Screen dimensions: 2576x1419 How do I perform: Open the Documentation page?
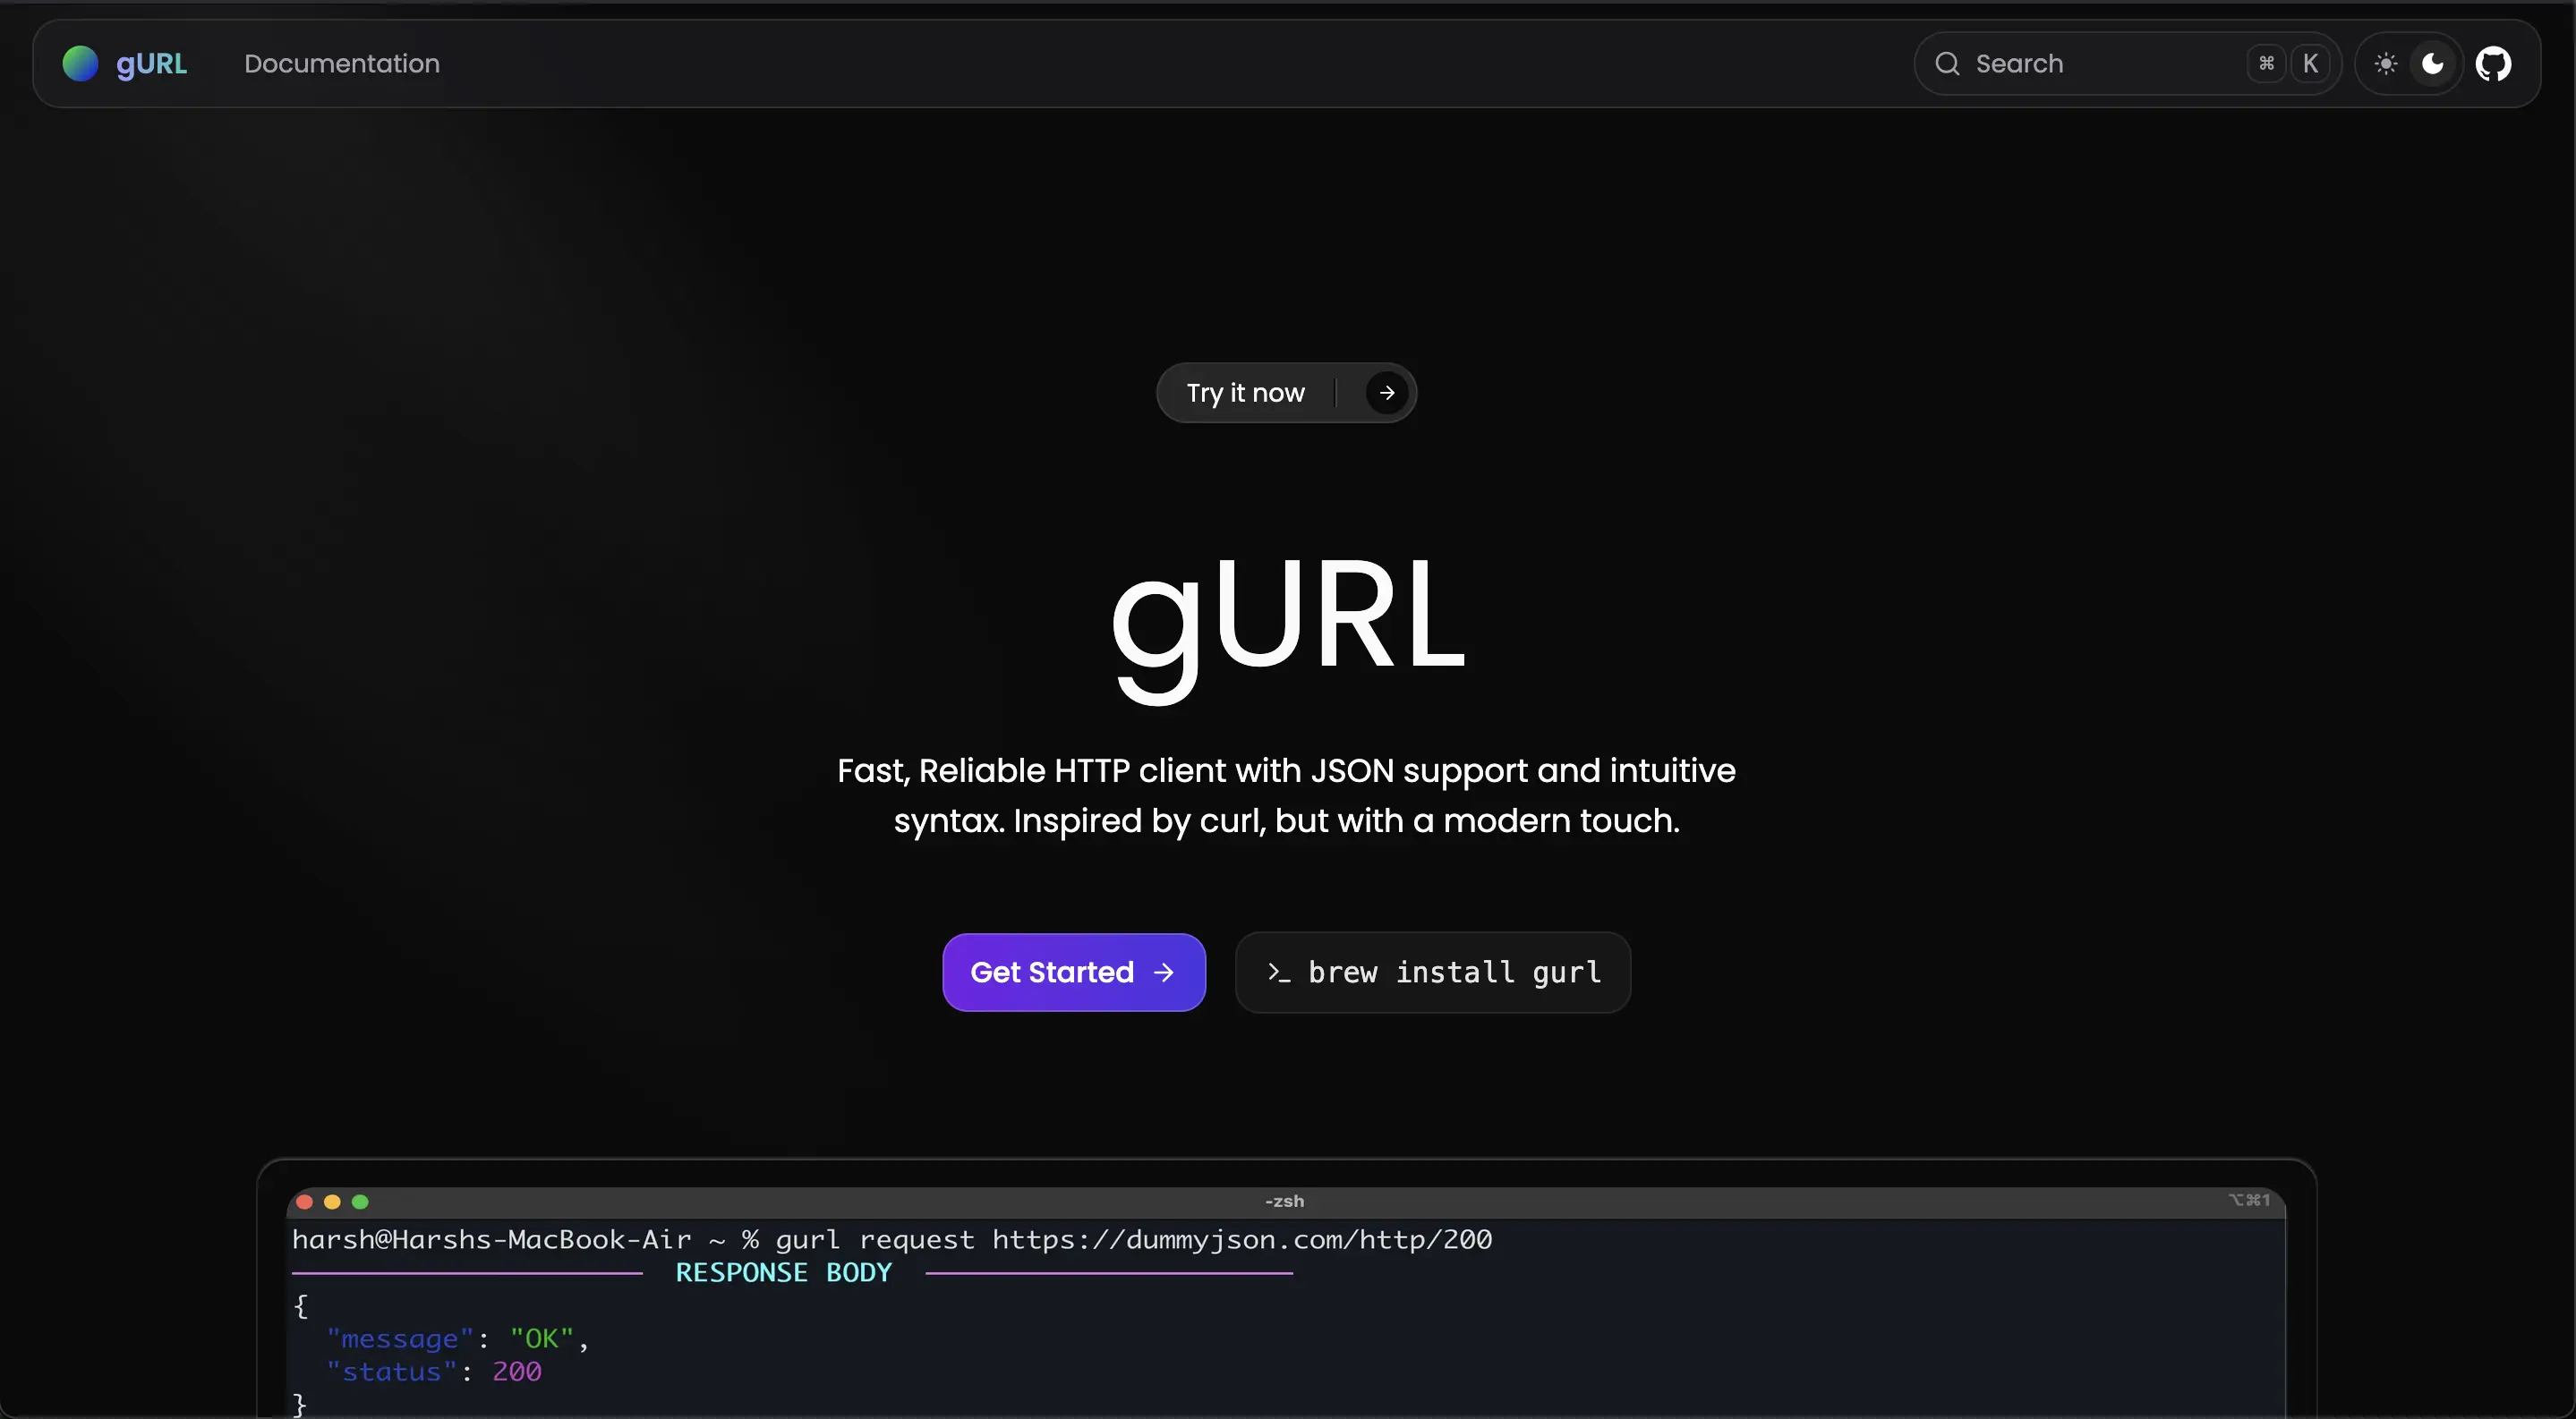click(340, 63)
